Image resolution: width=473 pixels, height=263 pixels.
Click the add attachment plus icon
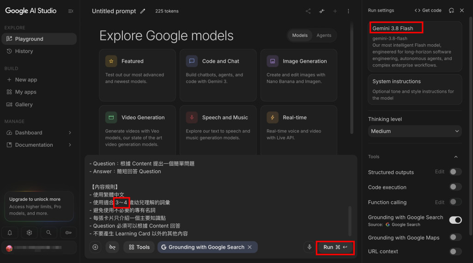coord(95,247)
